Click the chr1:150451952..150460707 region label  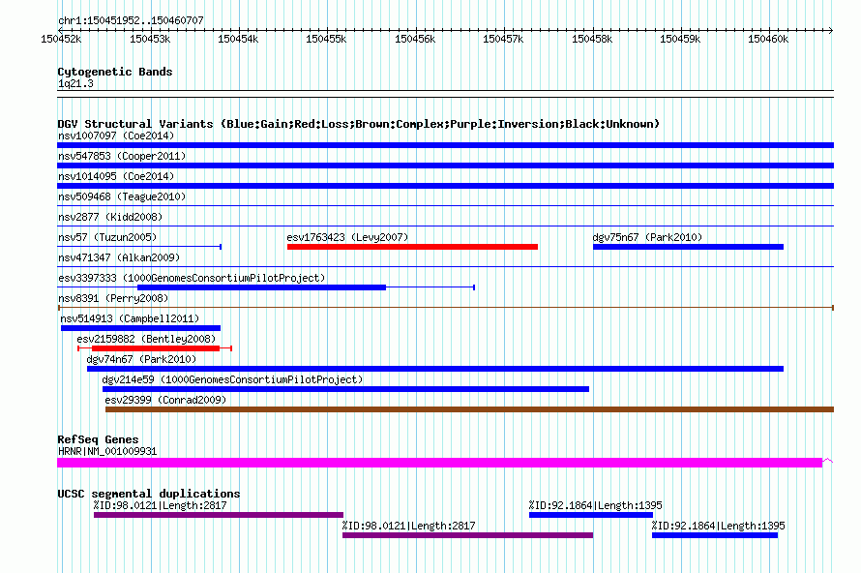point(131,20)
